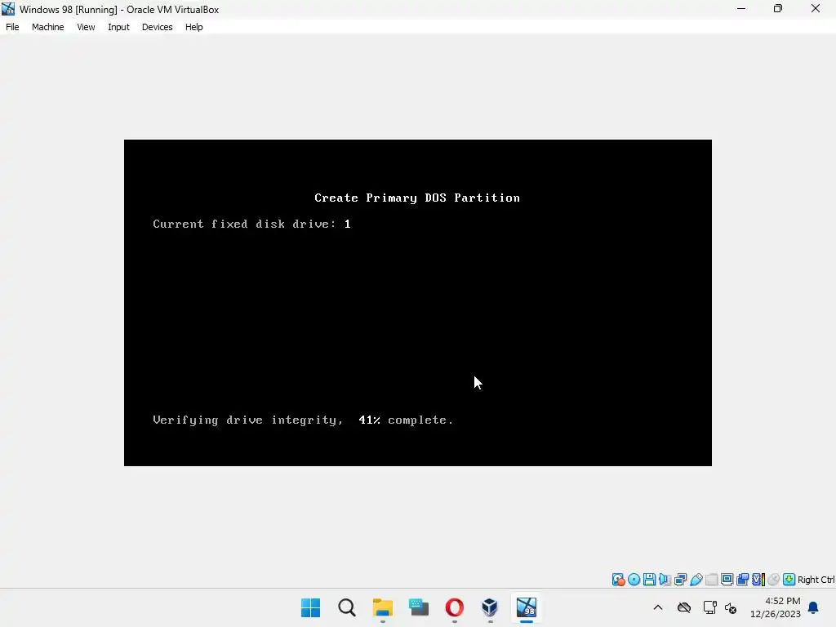Open the Devices menu

(x=157, y=27)
